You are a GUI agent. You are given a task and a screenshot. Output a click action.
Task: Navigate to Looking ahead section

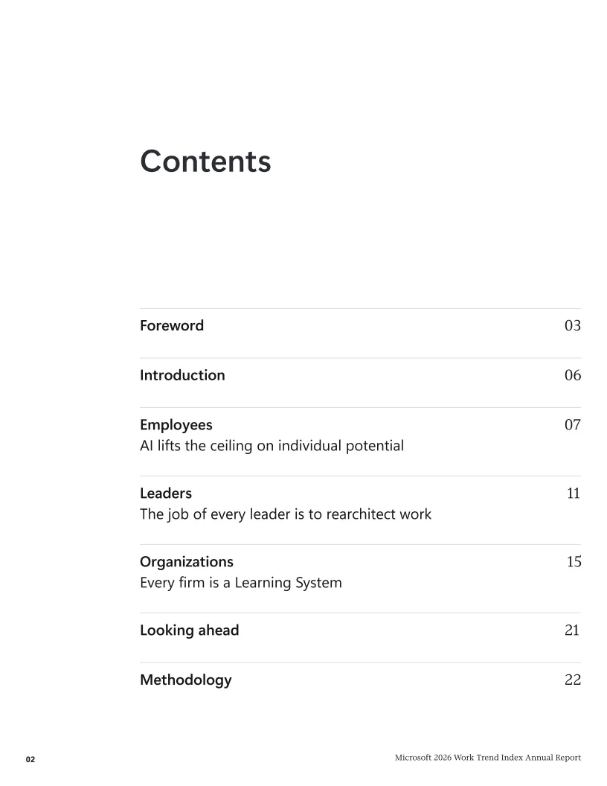(x=189, y=630)
